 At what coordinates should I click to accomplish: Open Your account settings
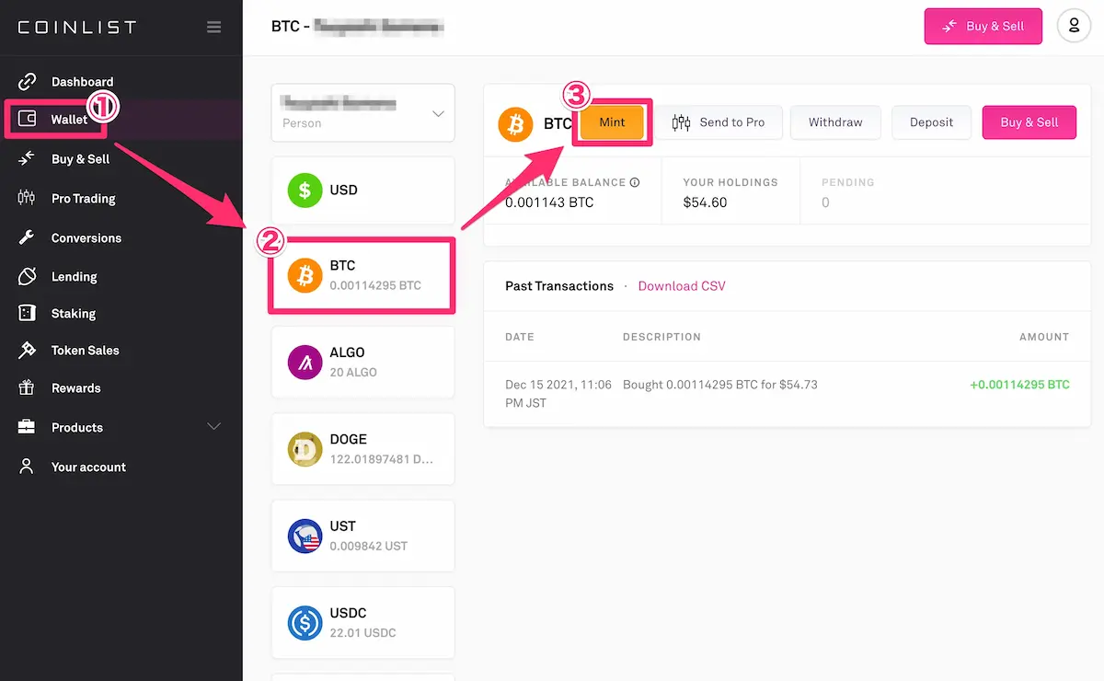(88, 467)
